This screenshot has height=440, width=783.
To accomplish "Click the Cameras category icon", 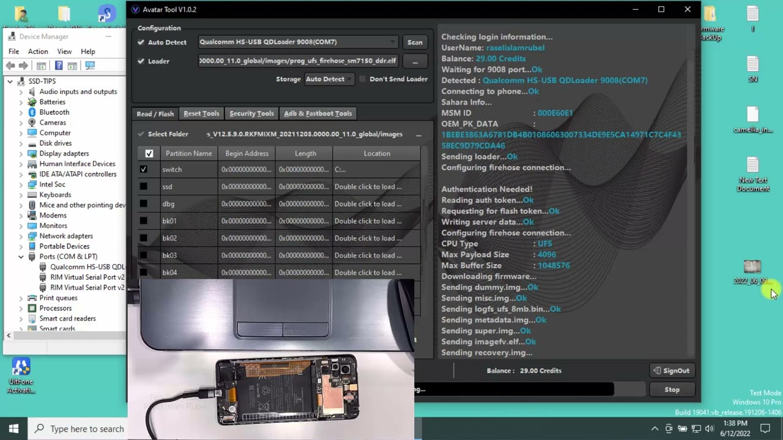I will [x=32, y=123].
